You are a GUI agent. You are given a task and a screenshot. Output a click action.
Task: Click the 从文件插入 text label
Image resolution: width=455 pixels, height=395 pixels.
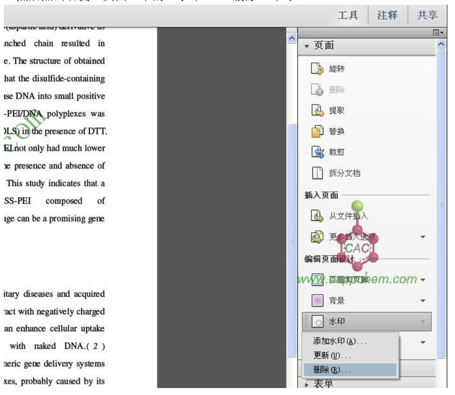pyautogui.click(x=348, y=216)
